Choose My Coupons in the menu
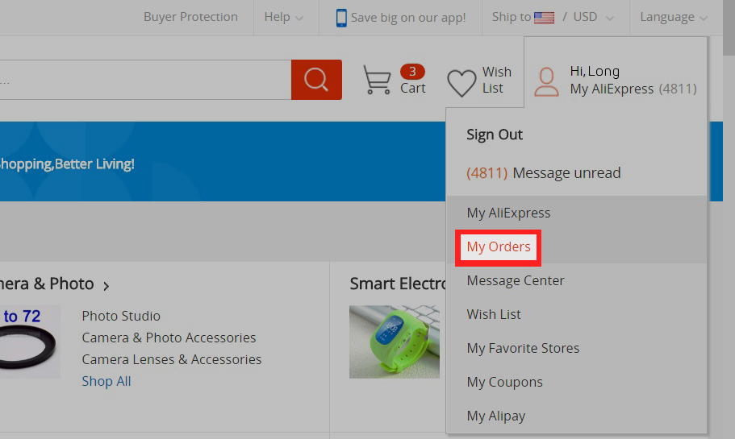 pyautogui.click(x=504, y=382)
